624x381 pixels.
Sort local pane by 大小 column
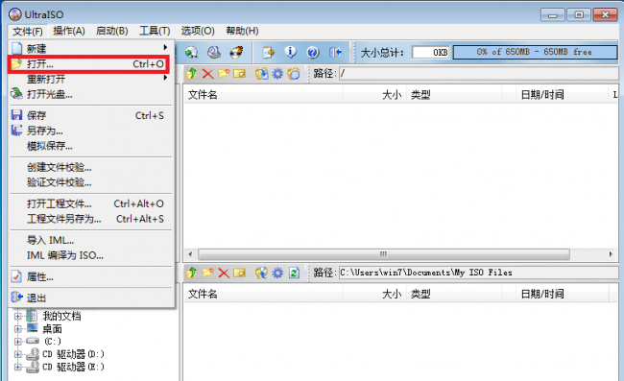point(374,294)
